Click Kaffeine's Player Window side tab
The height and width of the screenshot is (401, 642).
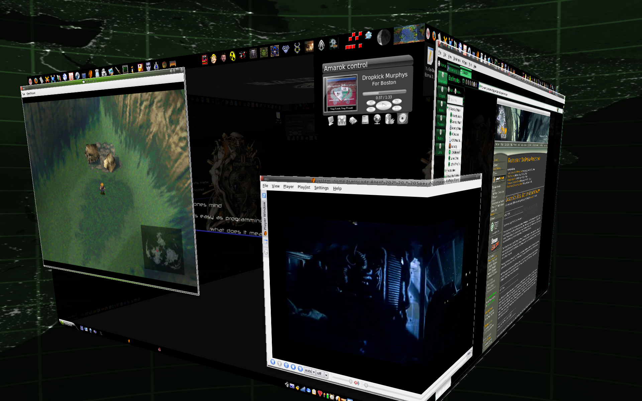(x=264, y=216)
